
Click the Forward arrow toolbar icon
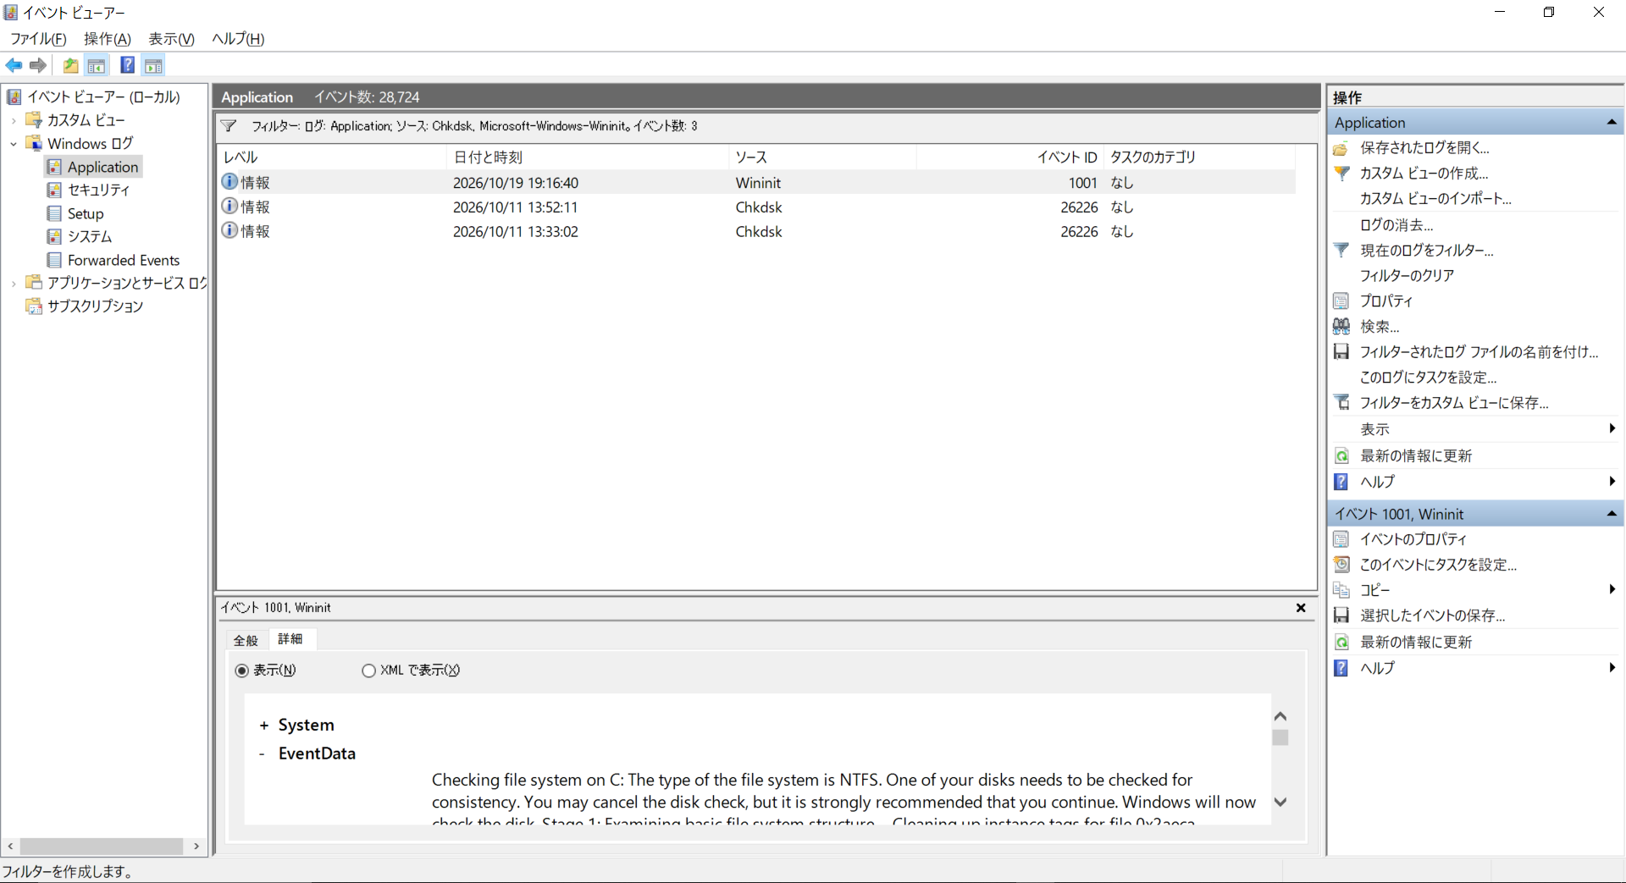[38, 65]
